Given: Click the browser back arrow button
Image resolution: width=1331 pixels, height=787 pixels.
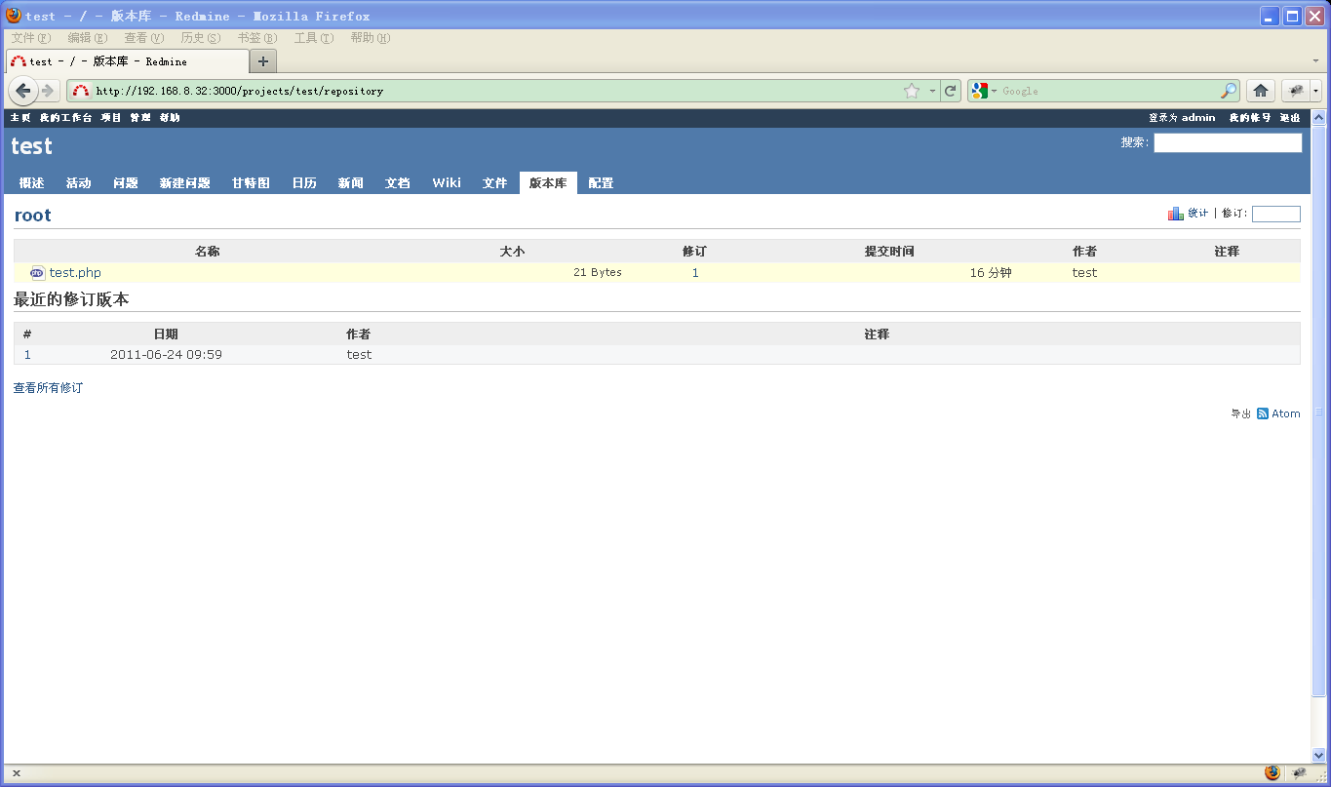Looking at the screenshot, I should 23,91.
